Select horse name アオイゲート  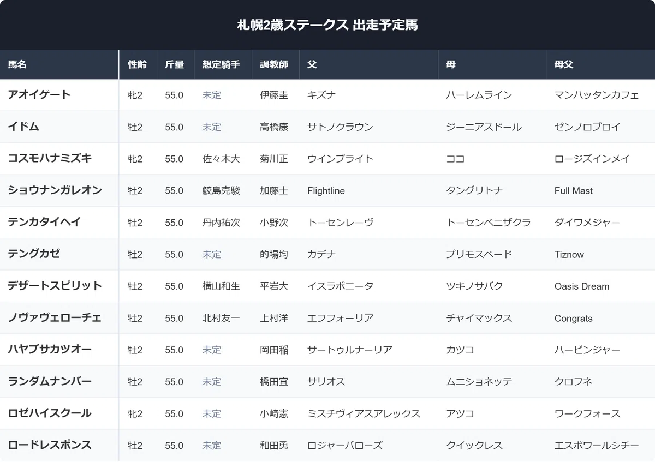[x=39, y=94]
